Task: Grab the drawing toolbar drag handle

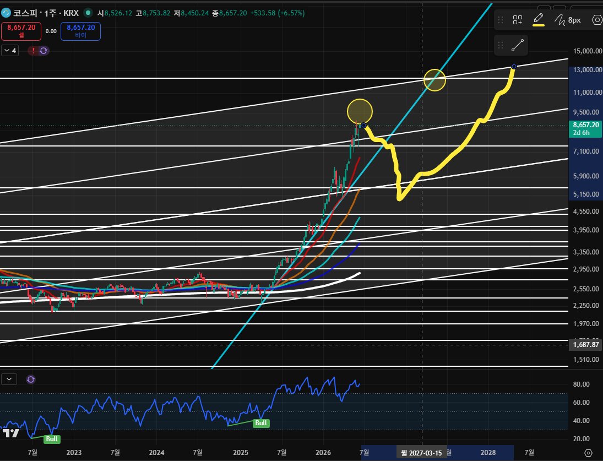Action: 501,20
